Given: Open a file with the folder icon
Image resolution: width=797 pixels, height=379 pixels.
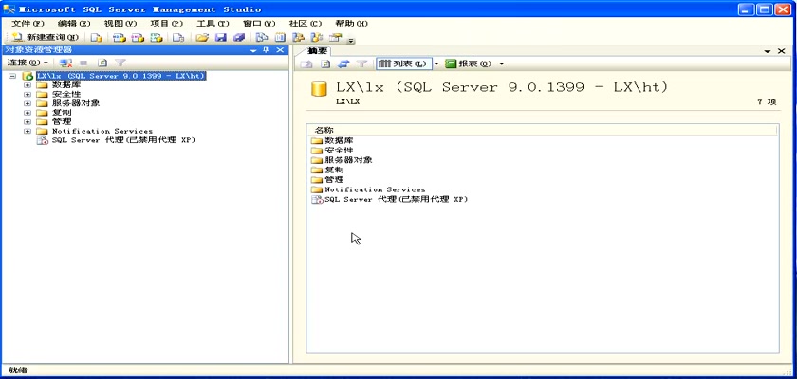Looking at the screenshot, I should coord(202,38).
